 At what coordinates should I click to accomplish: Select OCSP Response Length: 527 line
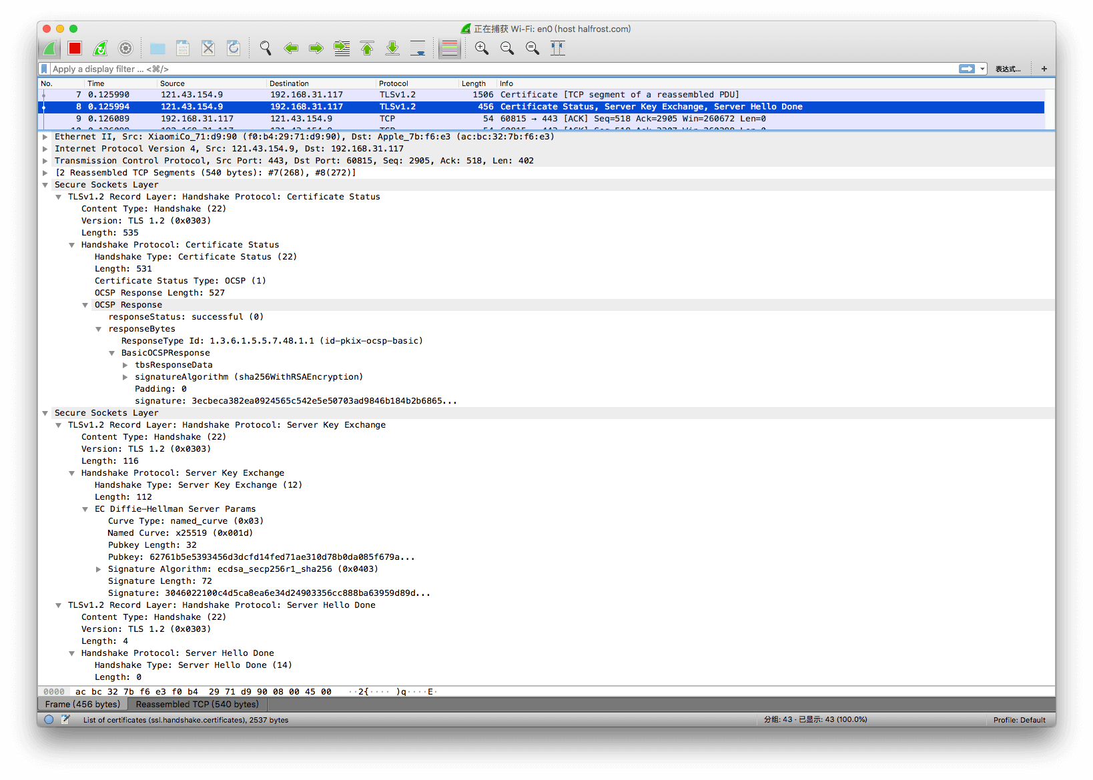click(x=159, y=293)
